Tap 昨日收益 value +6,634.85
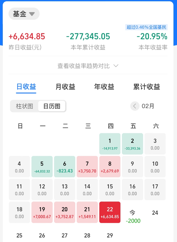Screen dimensions: 177x242 point(27,36)
